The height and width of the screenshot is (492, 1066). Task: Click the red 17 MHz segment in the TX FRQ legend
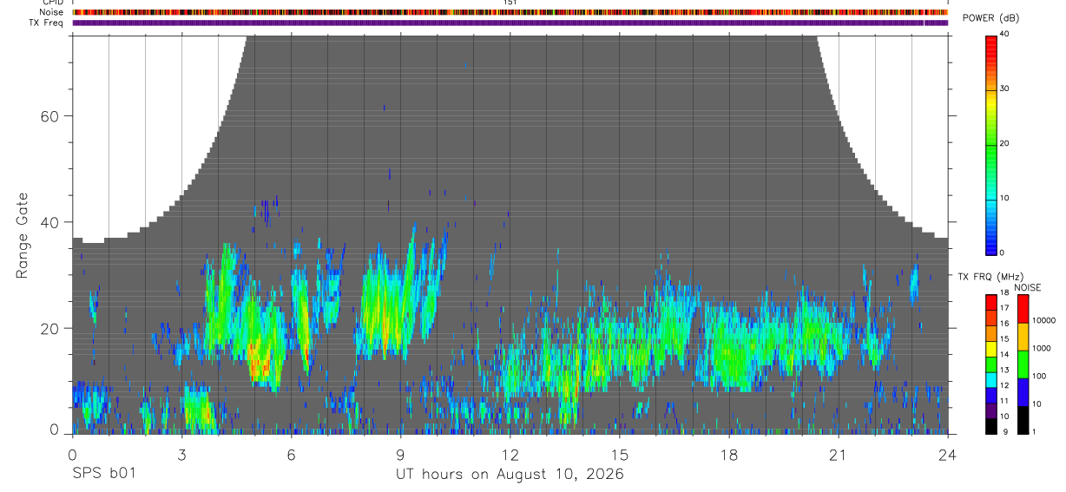tap(990, 303)
